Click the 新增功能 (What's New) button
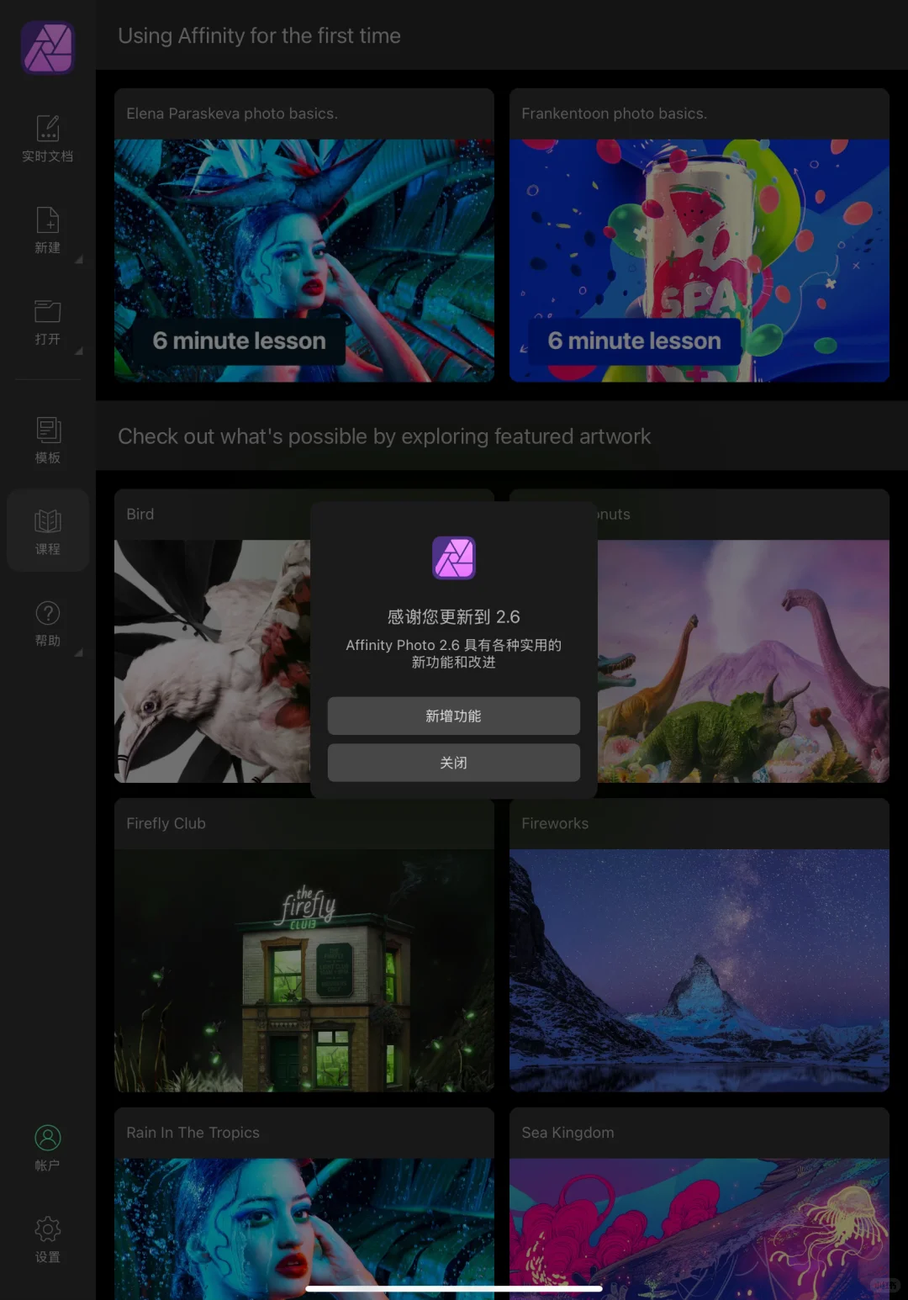The height and width of the screenshot is (1300, 908). pos(453,716)
